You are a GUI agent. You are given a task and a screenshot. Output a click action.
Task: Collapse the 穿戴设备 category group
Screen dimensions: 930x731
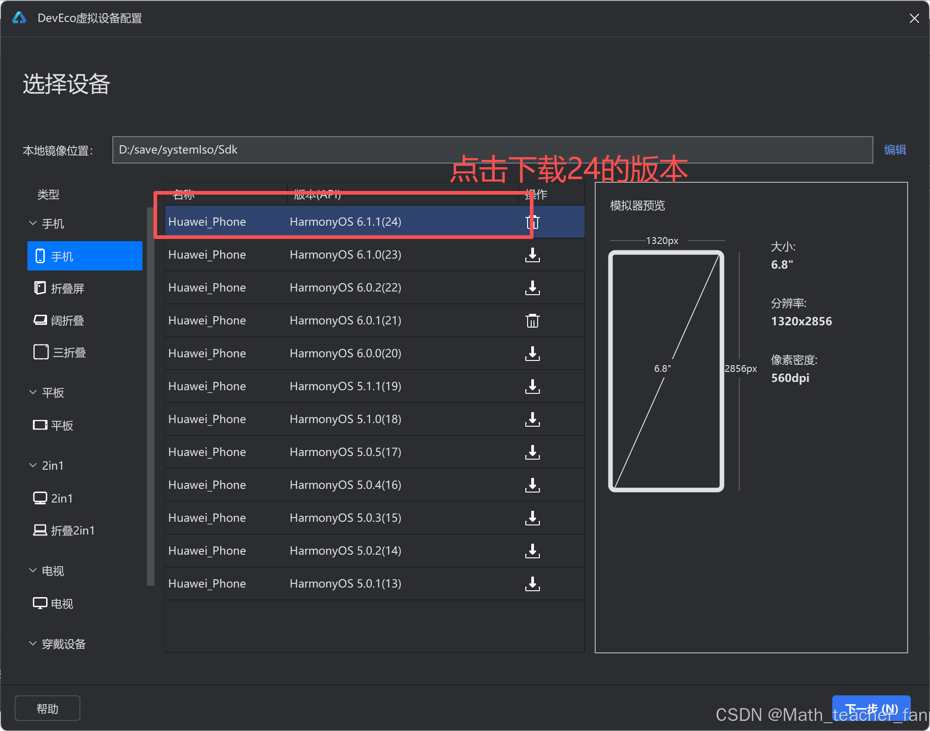click(33, 643)
